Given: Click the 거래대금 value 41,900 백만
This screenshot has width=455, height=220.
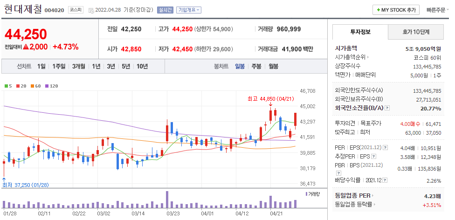Looking at the screenshot, I should pos(297,49).
